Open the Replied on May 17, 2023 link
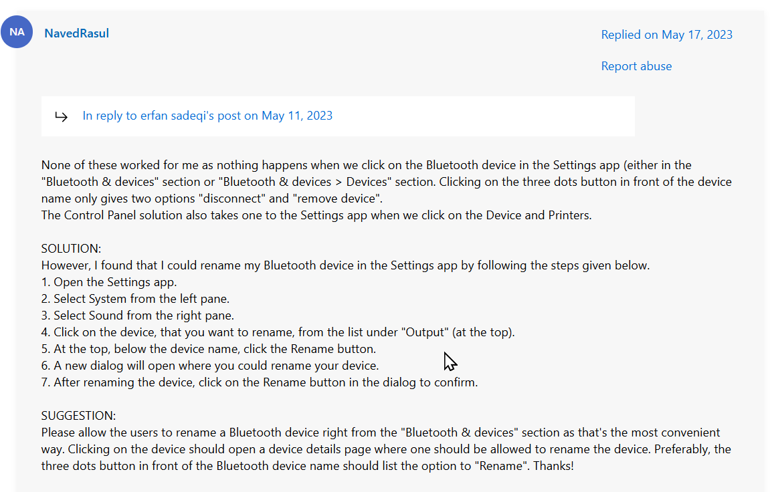The height and width of the screenshot is (492, 770). tap(666, 35)
